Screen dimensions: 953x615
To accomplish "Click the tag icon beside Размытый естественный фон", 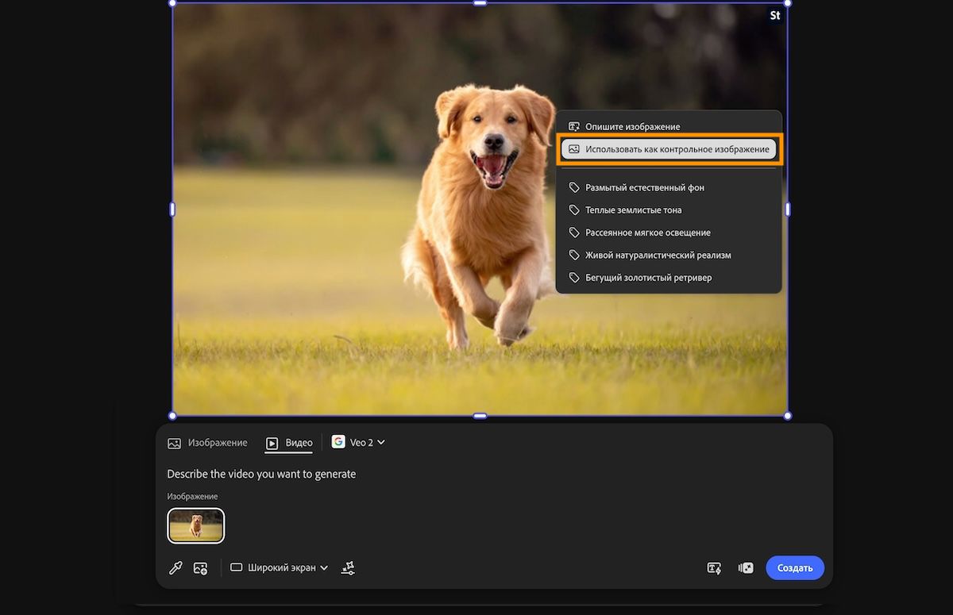I will pos(574,188).
